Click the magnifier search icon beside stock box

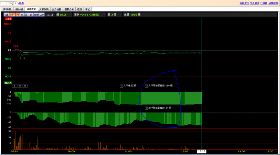click(11, 3)
